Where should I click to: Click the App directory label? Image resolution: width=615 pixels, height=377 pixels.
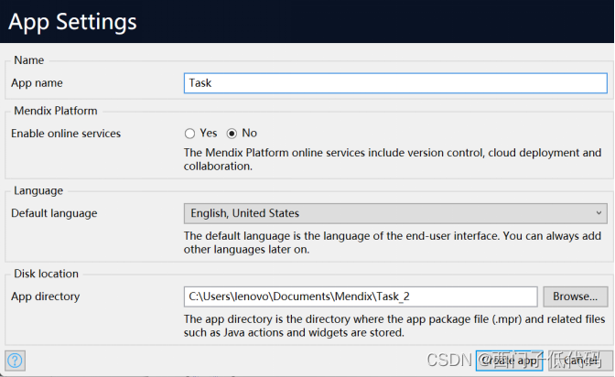click(46, 296)
